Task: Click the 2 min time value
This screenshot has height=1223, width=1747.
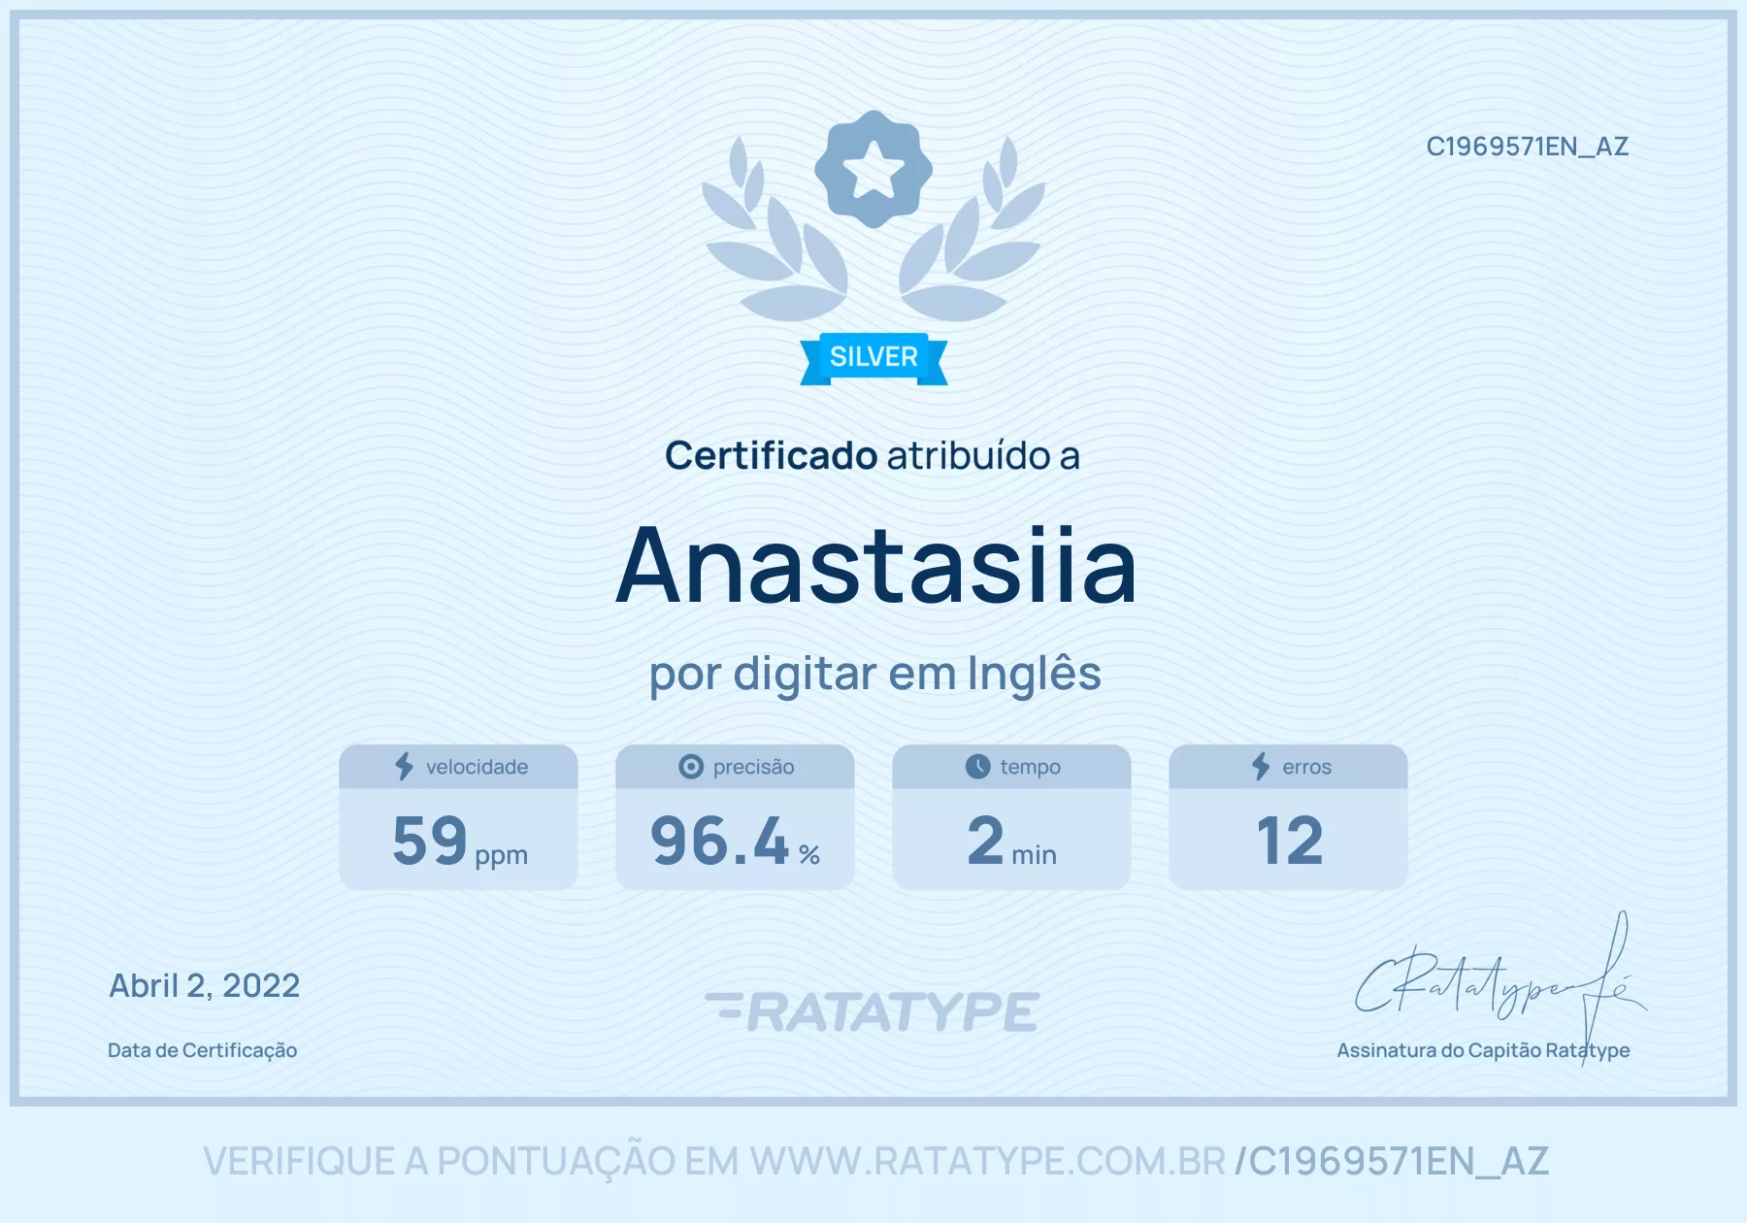Action: coord(1011,842)
